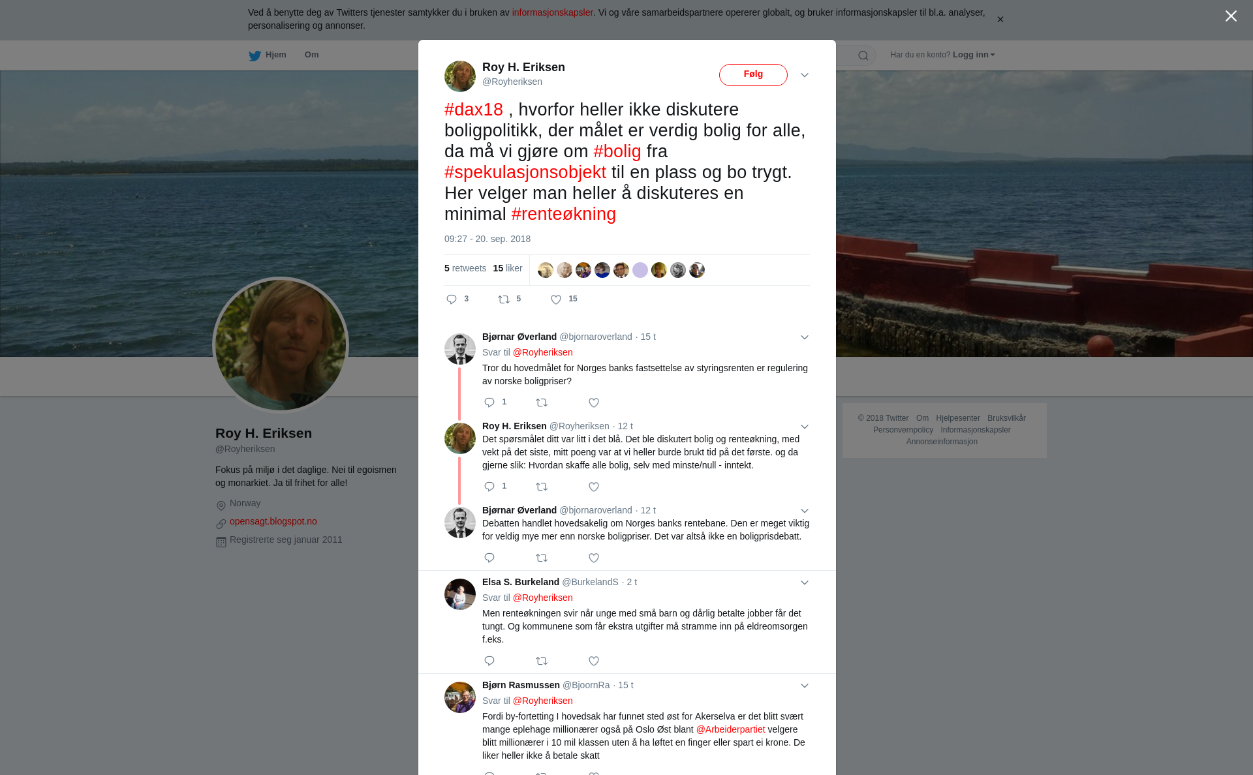Visit opensagt.blogspot.no link
This screenshot has height=775, width=1253.
click(x=273, y=521)
